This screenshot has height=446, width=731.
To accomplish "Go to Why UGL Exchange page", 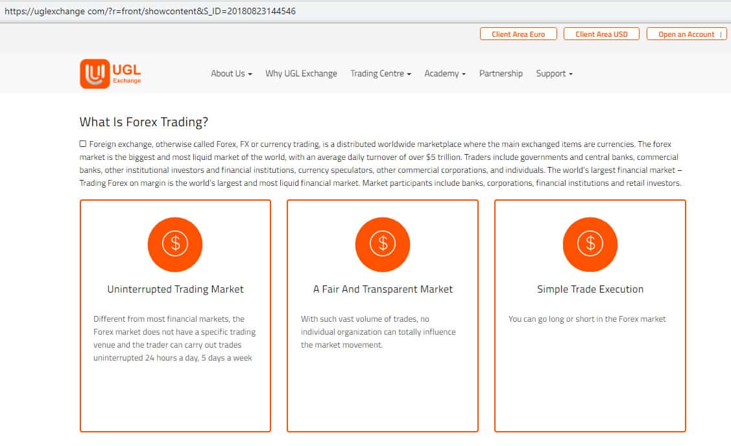I will 301,74.
